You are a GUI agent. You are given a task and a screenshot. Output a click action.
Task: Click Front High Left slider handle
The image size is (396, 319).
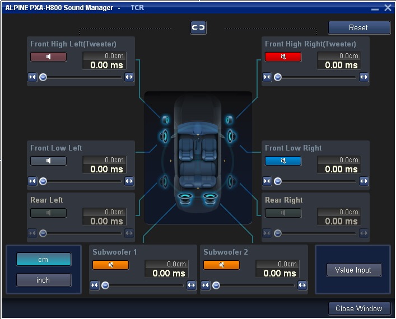pos(43,77)
